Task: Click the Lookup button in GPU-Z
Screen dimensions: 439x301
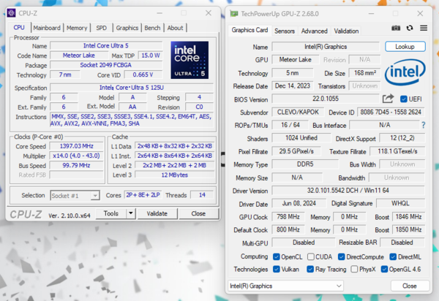Action: coord(405,47)
